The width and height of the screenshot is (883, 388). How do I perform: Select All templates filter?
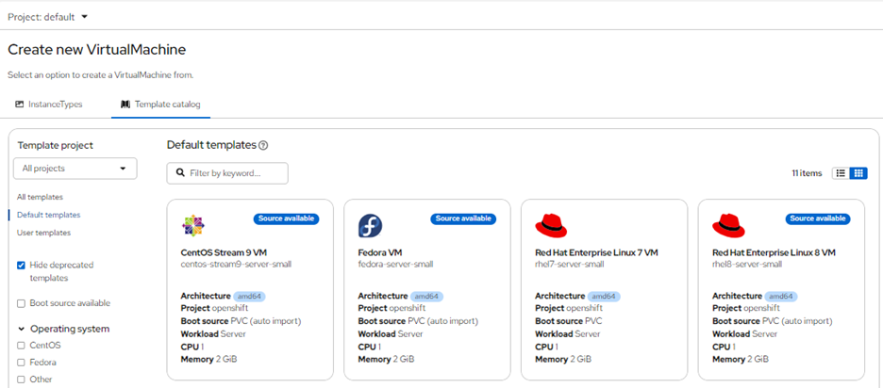[40, 197]
